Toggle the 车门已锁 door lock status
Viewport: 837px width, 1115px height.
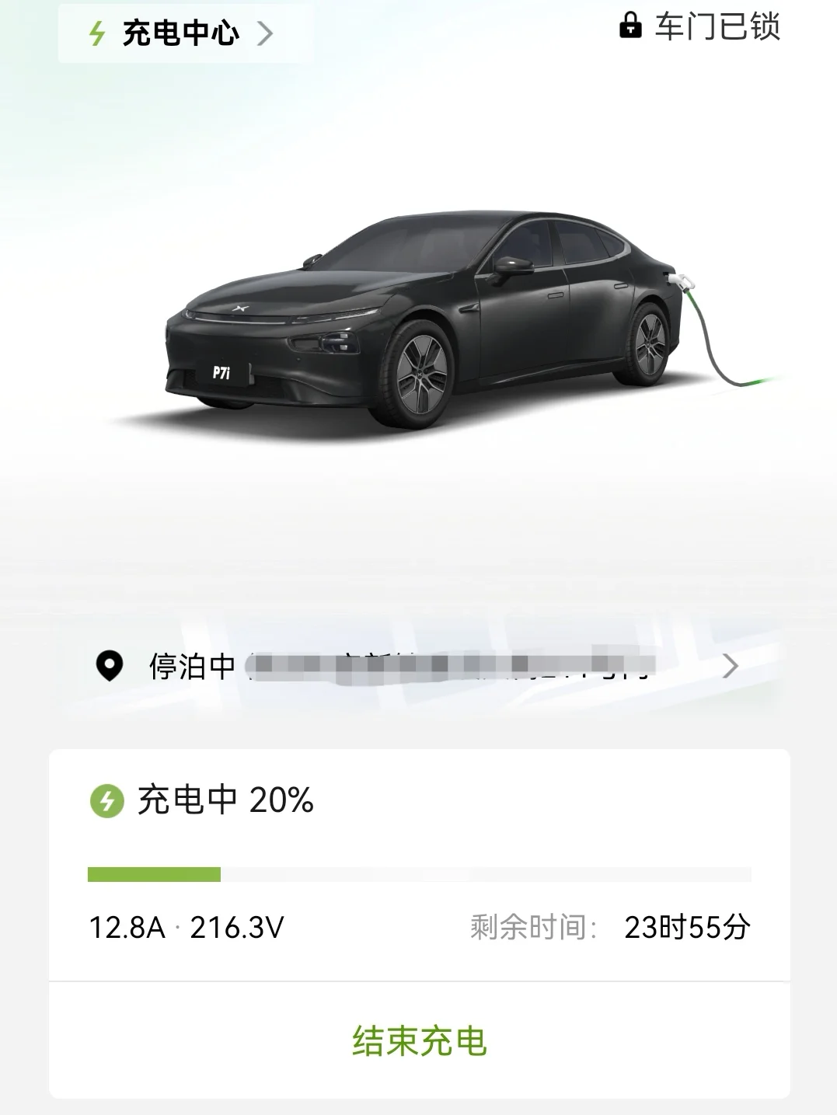(699, 26)
